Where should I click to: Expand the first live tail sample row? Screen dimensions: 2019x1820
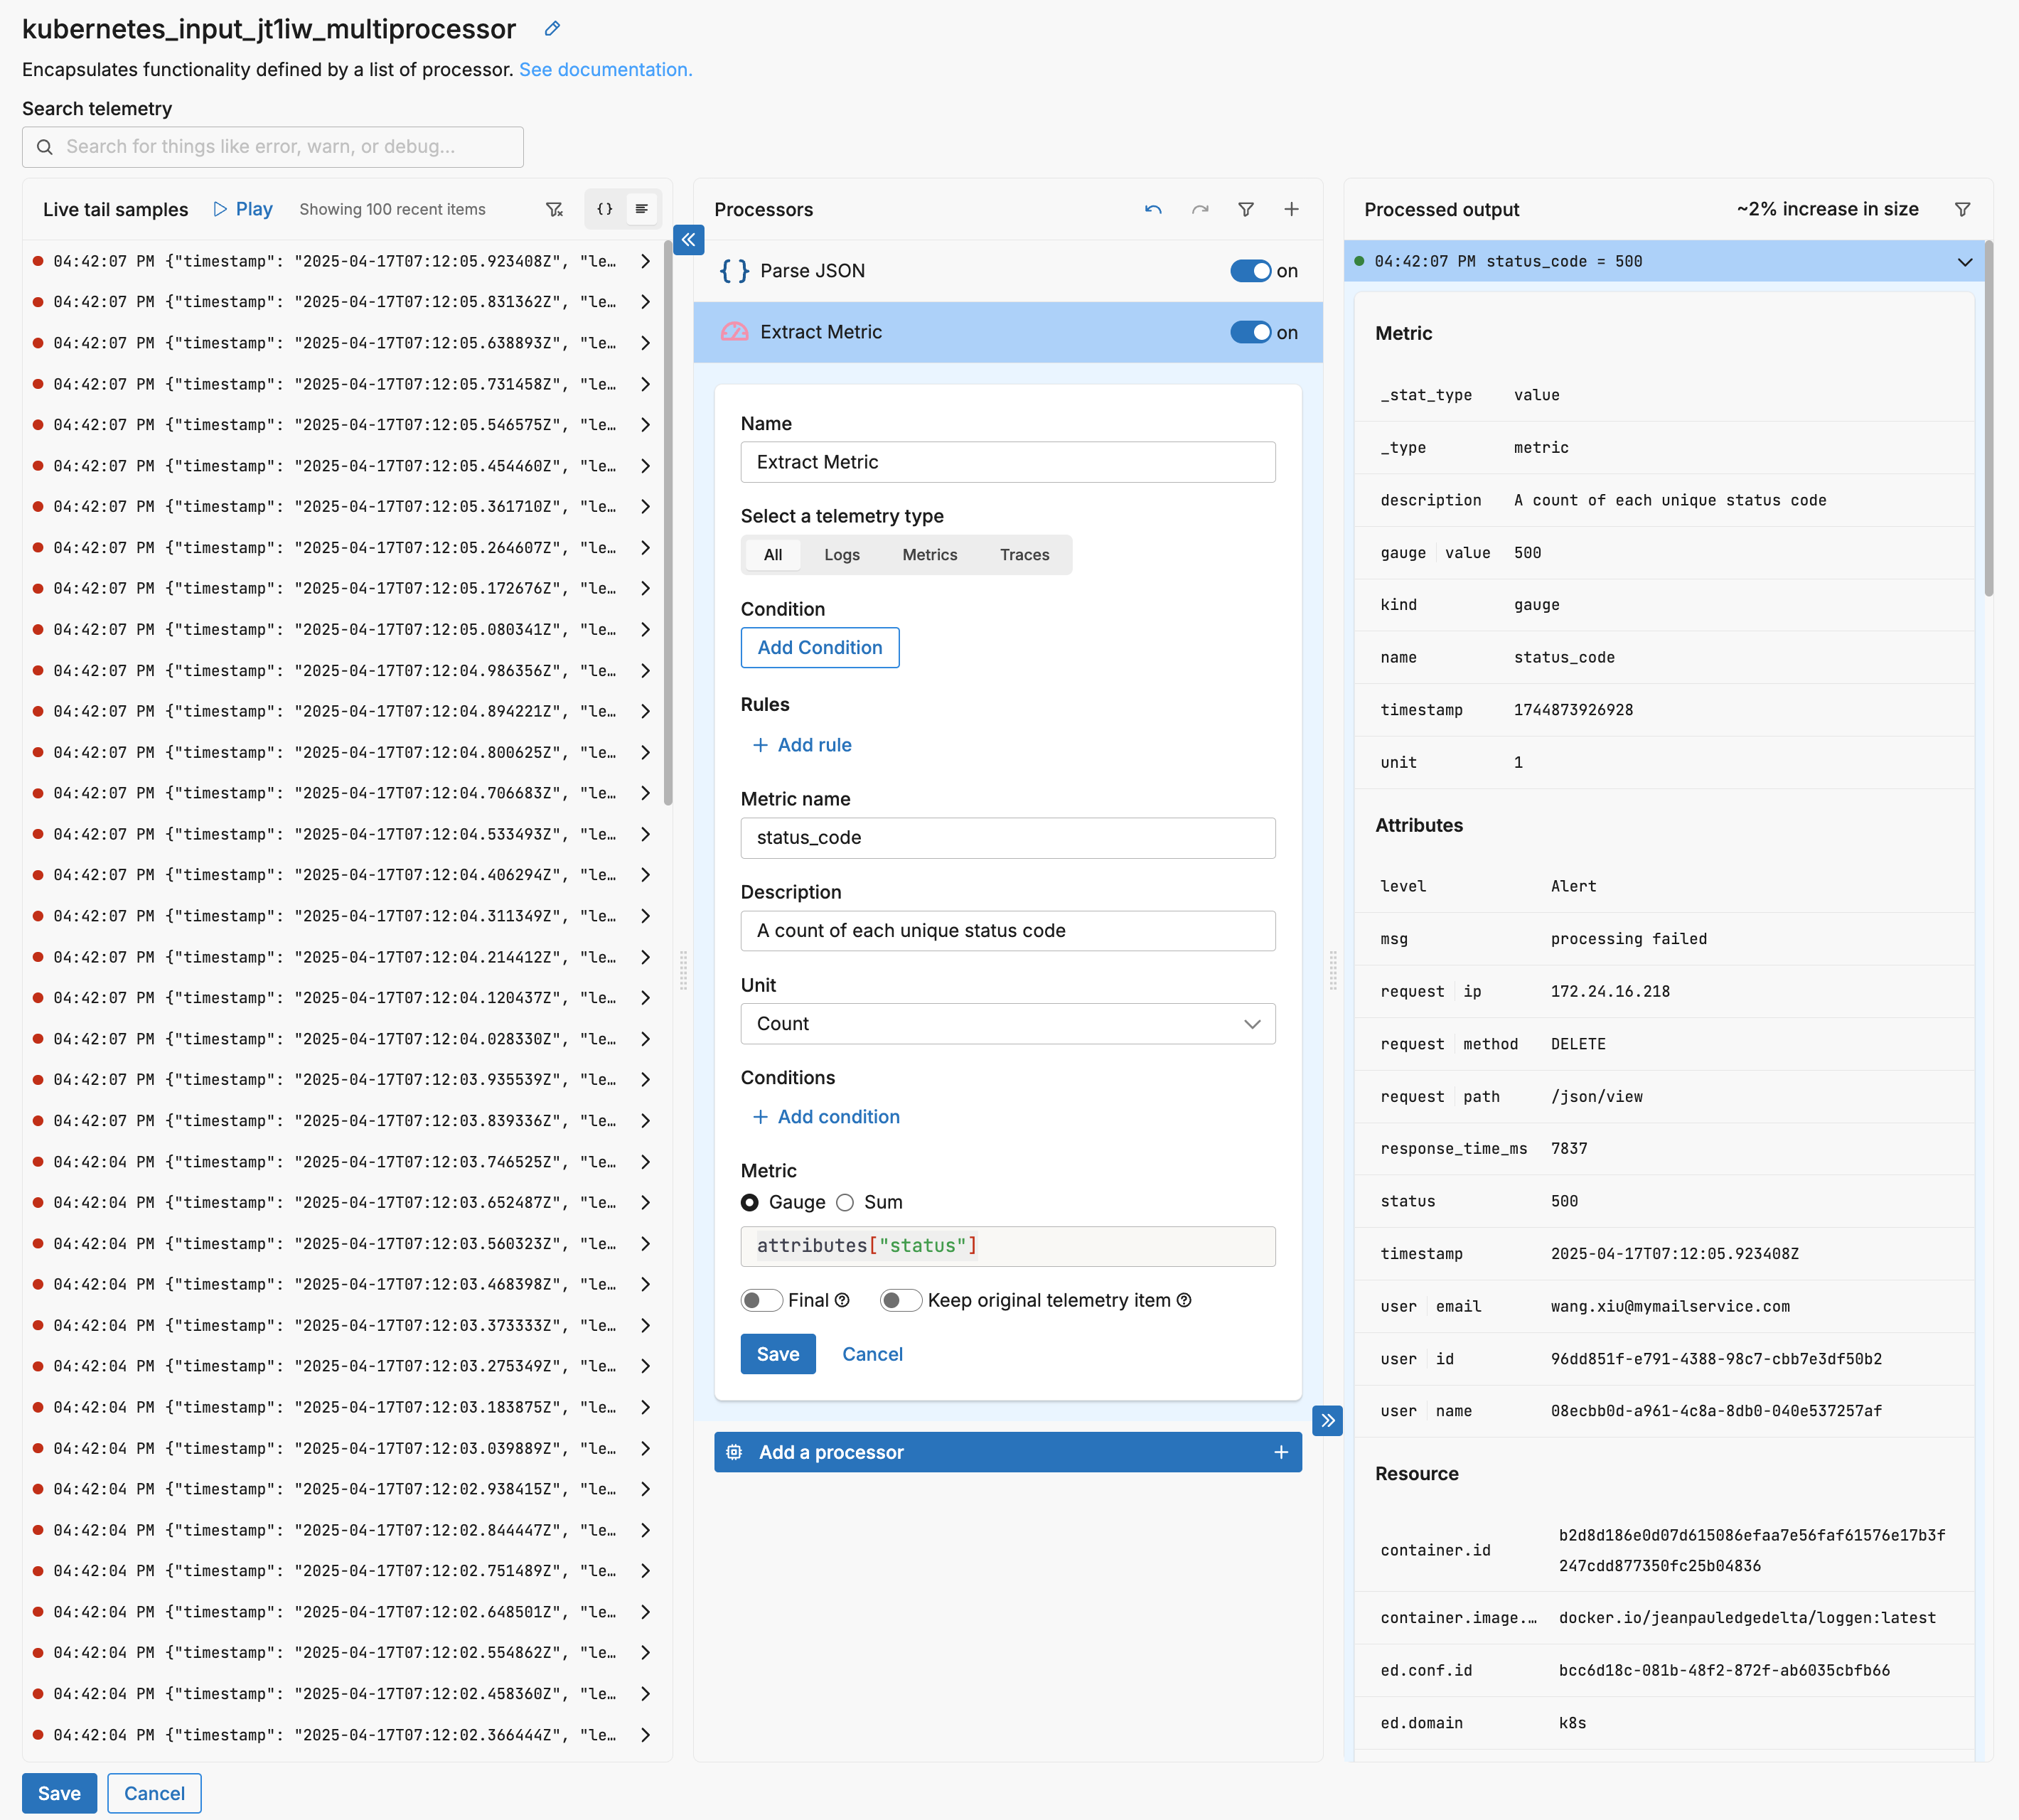click(645, 261)
